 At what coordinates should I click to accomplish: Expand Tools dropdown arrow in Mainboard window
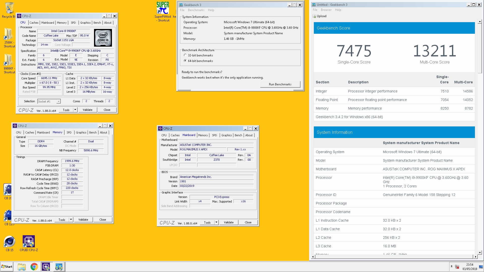coord(216,222)
